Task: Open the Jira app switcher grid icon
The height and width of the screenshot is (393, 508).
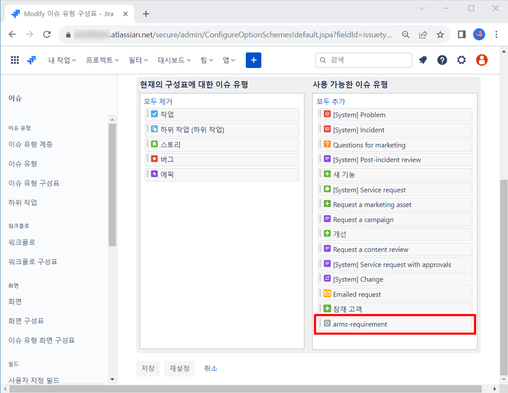Action: tap(15, 60)
